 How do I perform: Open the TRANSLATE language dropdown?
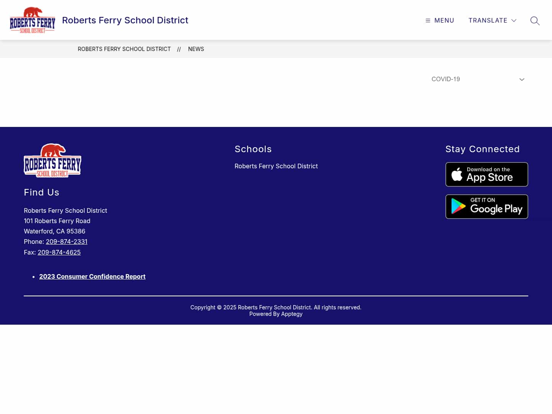click(x=488, y=21)
